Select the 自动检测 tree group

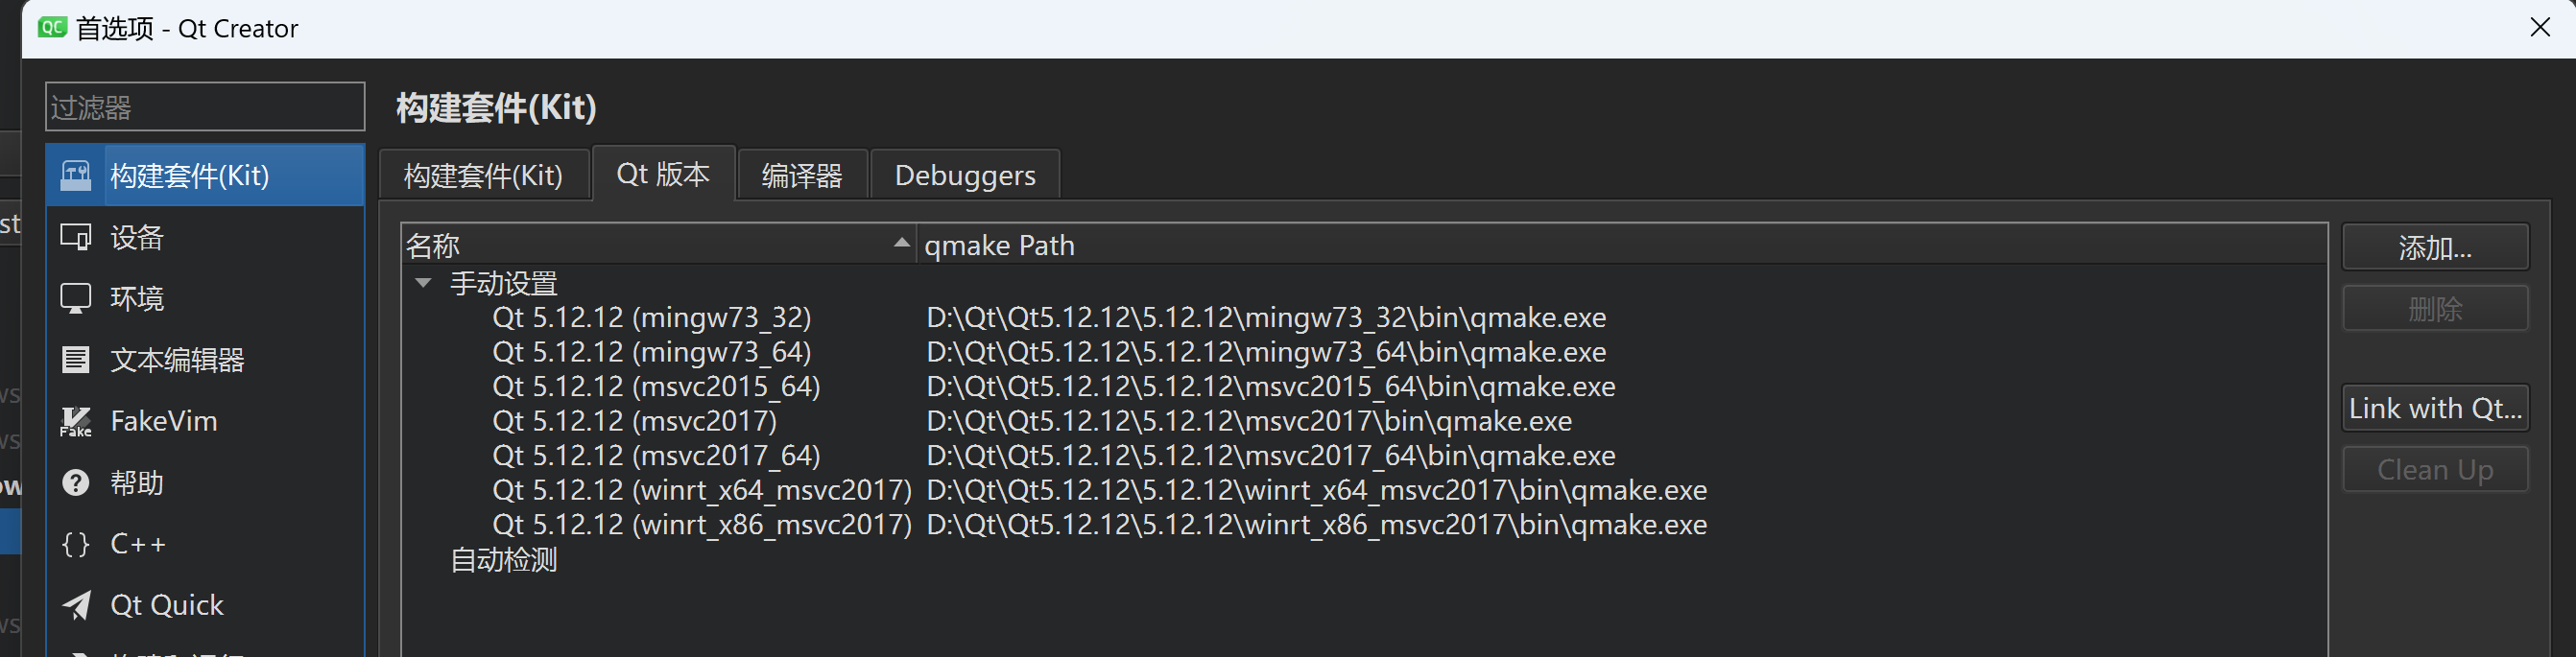point(504,560)
